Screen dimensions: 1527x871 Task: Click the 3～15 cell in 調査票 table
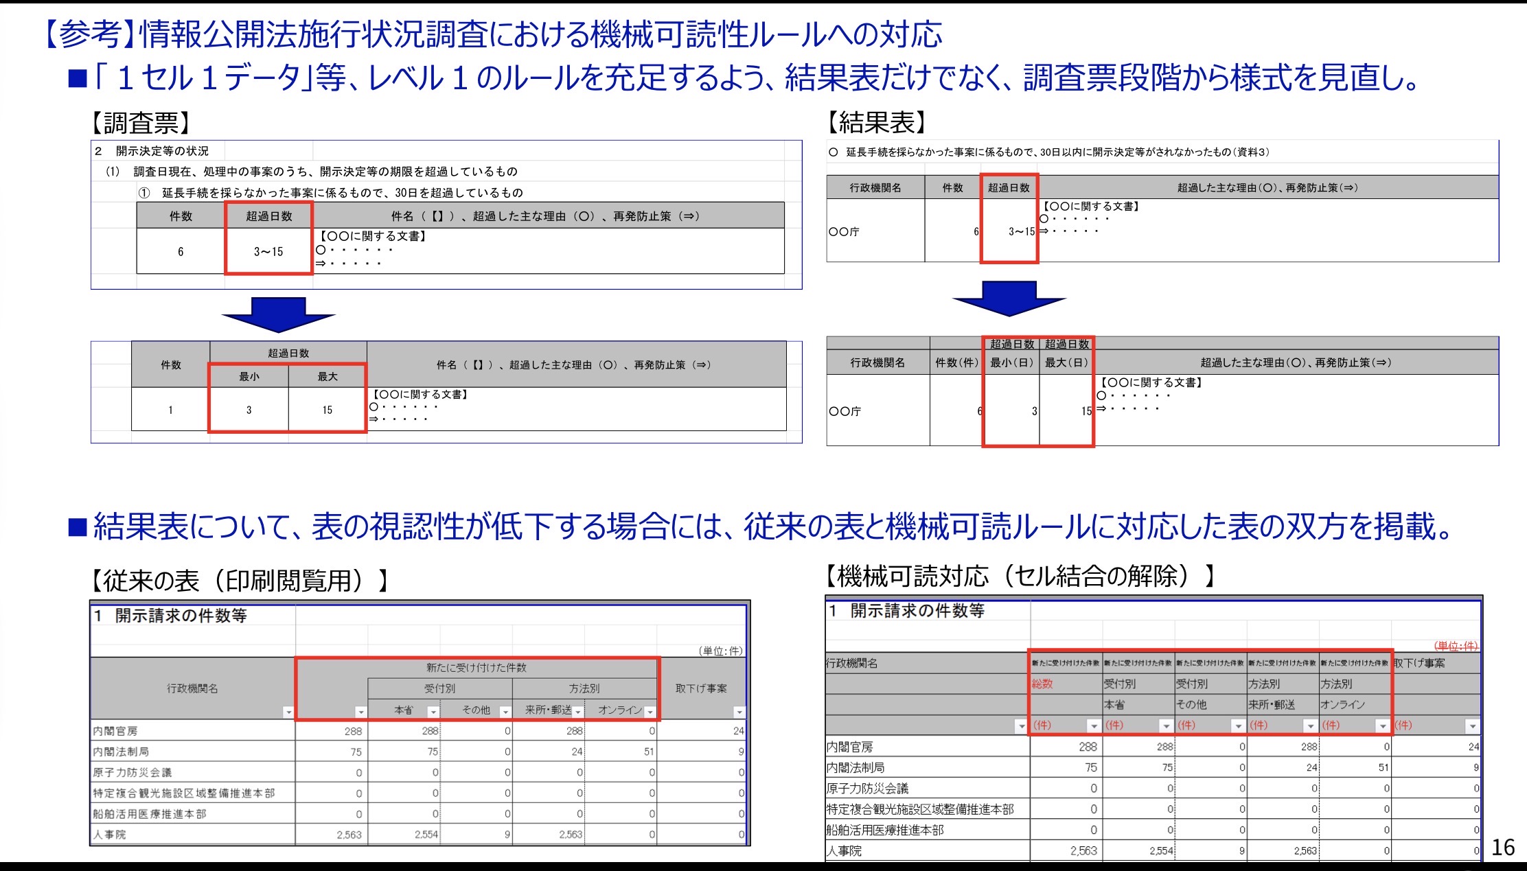pyautogui.click(x=269, y=251)
